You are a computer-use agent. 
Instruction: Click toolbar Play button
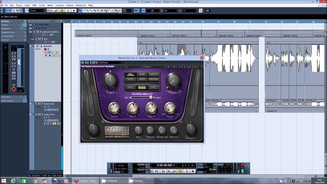point(68,10)
